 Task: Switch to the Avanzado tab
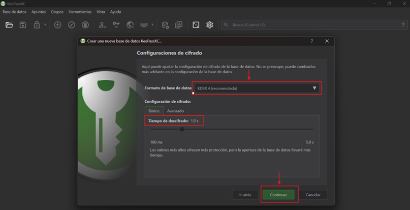click(175, 111)
